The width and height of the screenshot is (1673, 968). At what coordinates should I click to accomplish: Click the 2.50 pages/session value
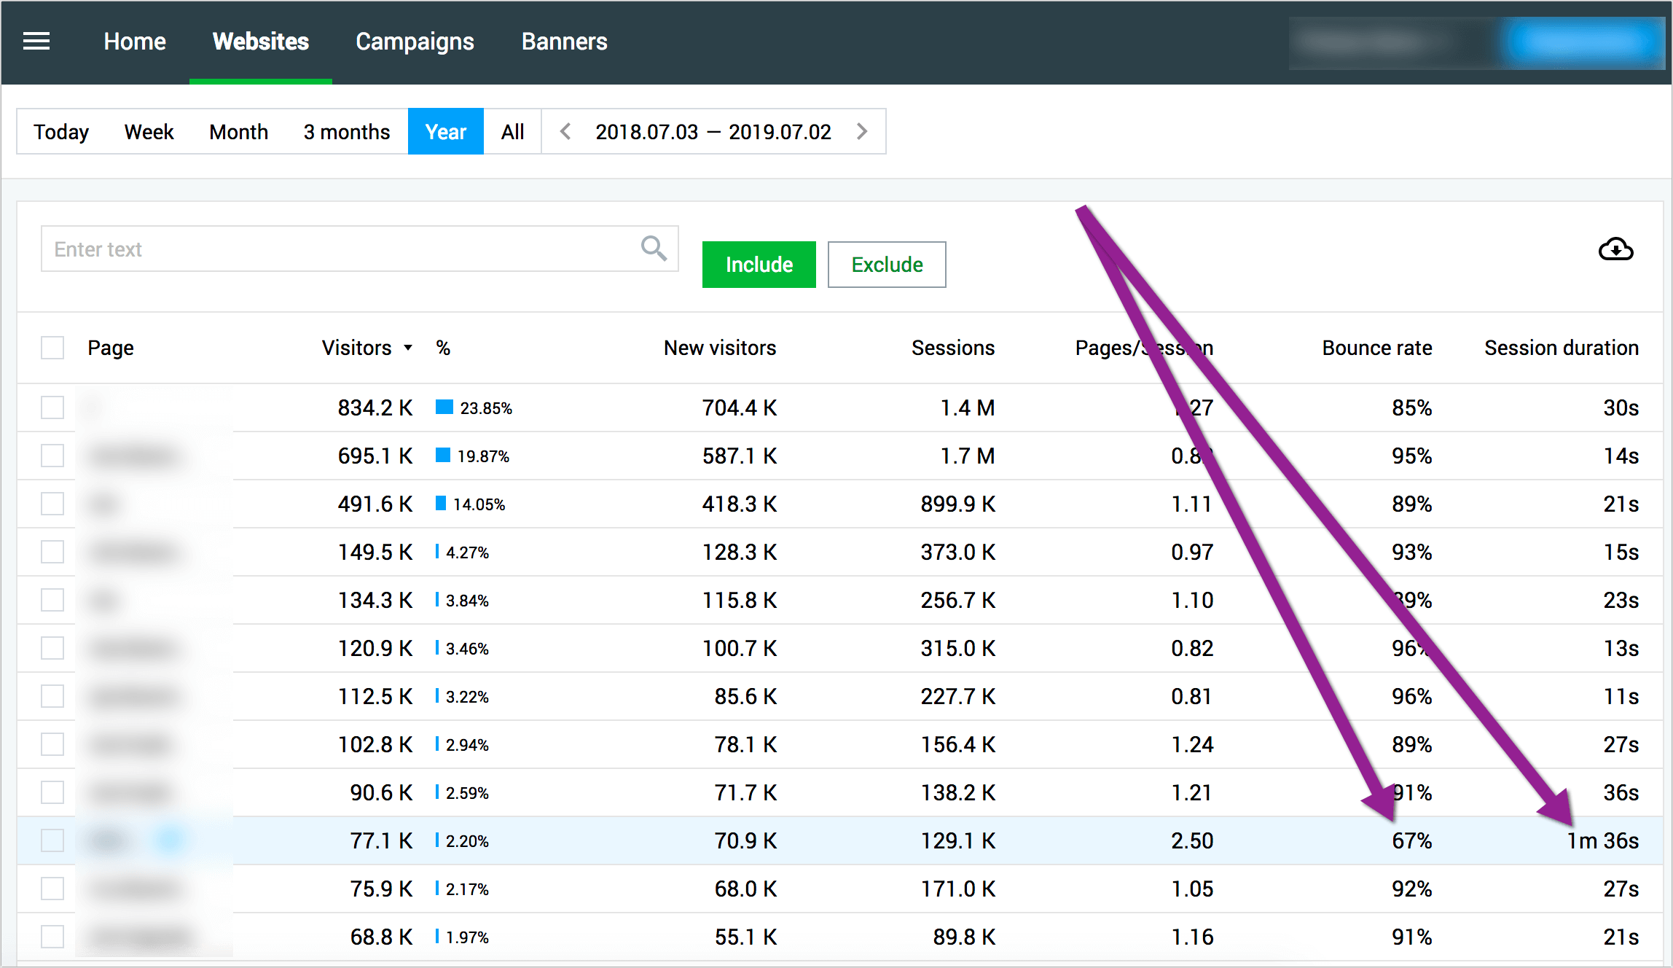click(x=1192, y=840)
